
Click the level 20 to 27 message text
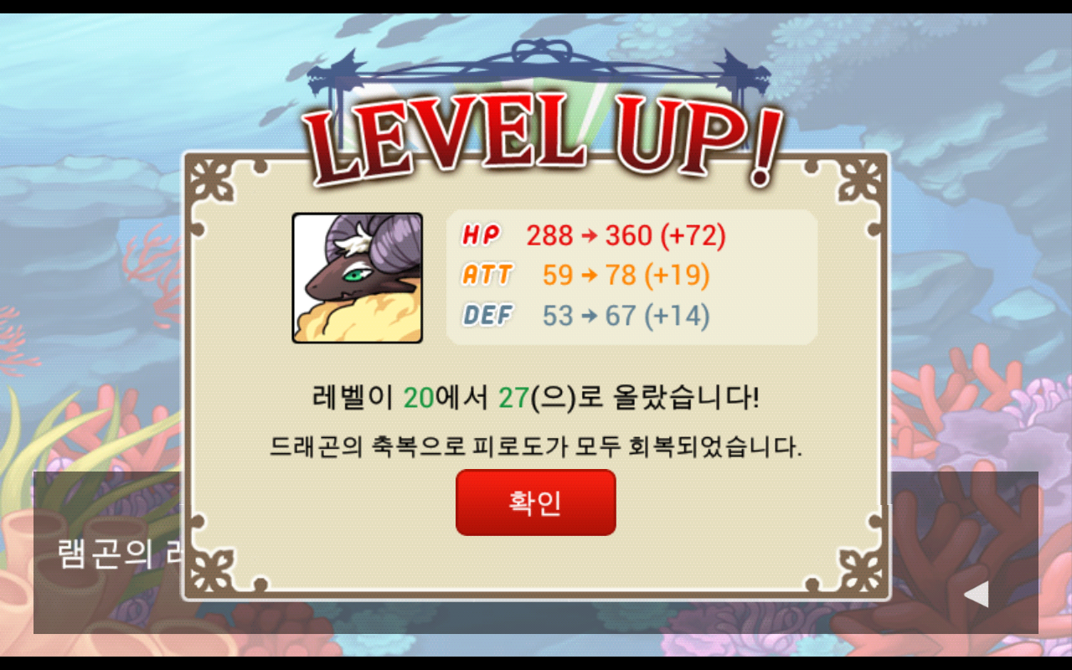536,397
